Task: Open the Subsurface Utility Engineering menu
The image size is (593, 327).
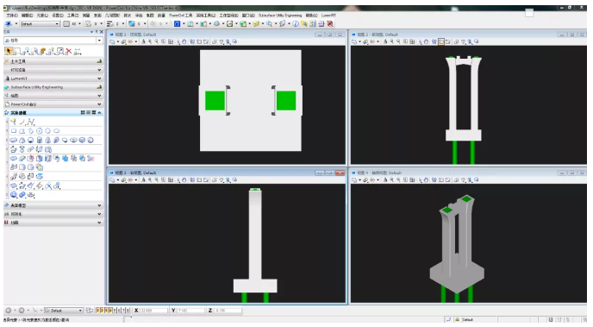Action: pos(280,16)
